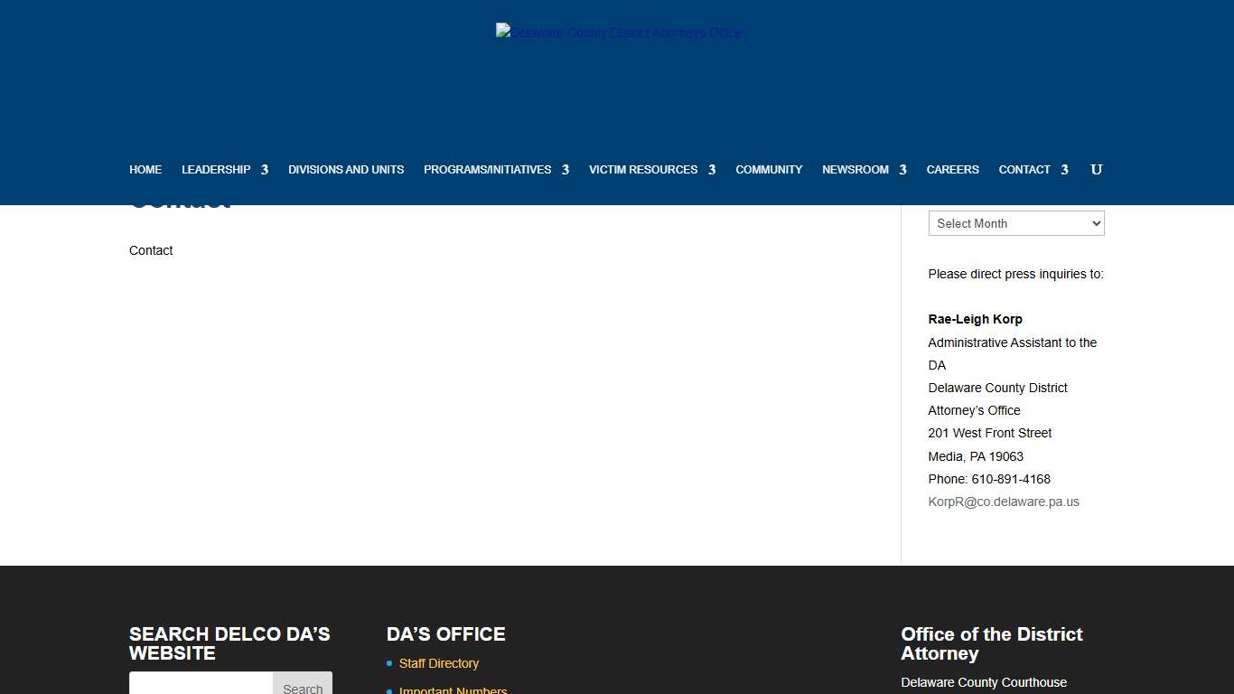Open the COMMUNITY page from the menu

(769, 170)
